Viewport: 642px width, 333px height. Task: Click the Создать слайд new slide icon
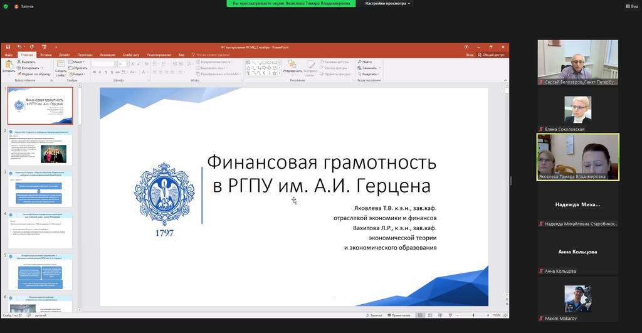click(x=61, y=65)
